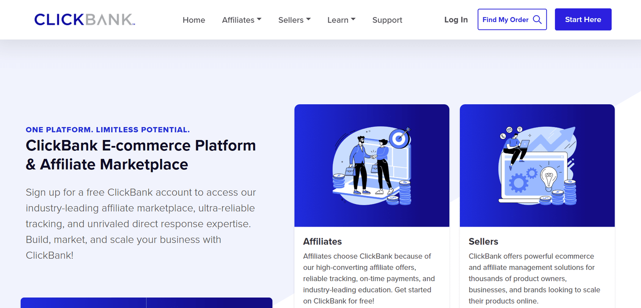Click the large gear in Sellers illustration
The height and width of the screenshot is (308, 641).
point(518,183)
